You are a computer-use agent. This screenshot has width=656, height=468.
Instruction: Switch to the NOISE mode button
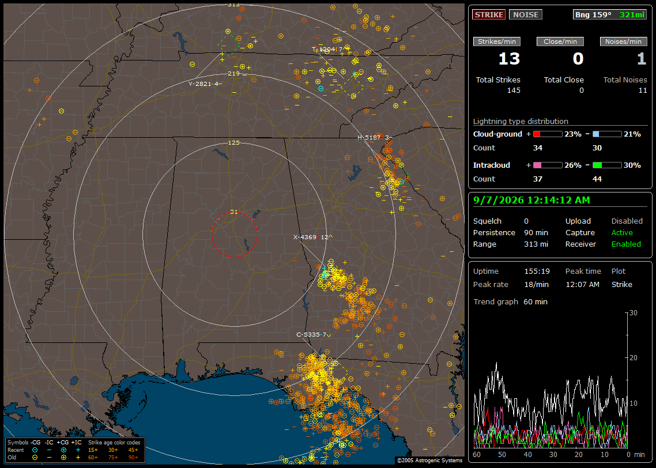(526, 14)
